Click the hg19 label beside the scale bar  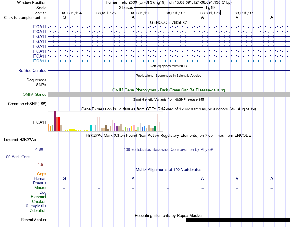(x=210, y=8)
